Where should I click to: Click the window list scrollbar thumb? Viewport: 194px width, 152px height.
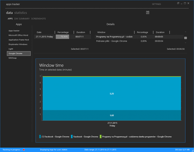pos(186,38)
